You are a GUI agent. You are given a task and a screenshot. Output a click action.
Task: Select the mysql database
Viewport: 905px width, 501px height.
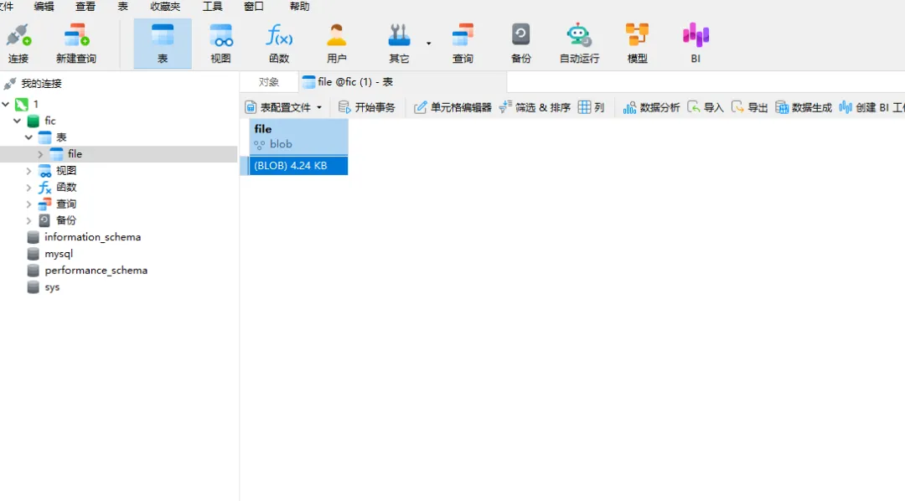pos(59,254)
